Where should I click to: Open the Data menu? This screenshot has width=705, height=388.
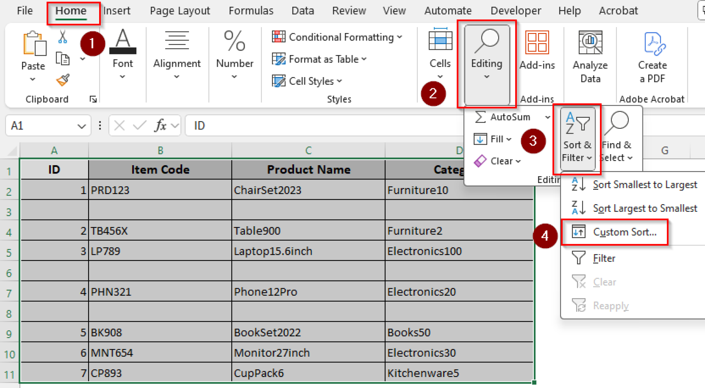(302, 10)
